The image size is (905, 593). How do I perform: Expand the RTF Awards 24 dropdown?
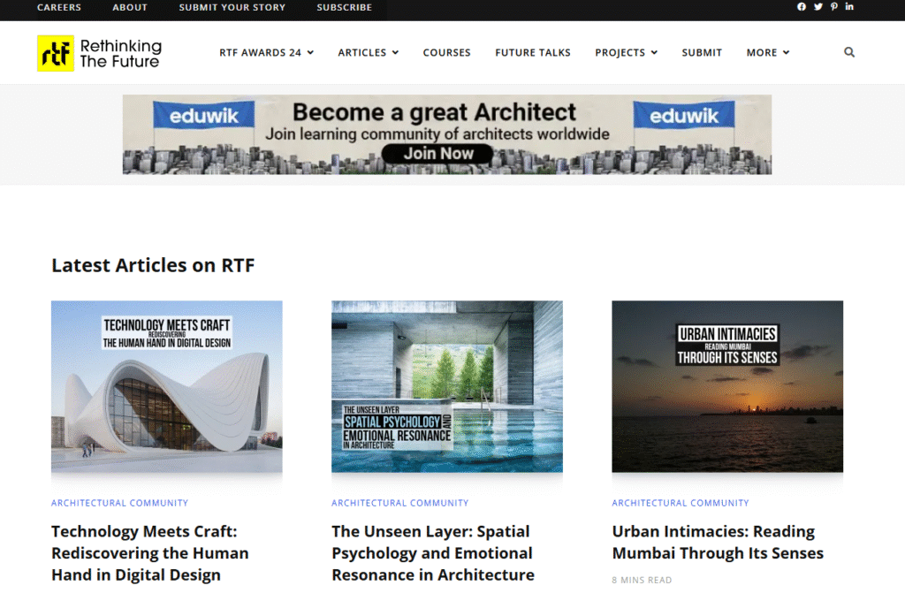tap(266, 53)
